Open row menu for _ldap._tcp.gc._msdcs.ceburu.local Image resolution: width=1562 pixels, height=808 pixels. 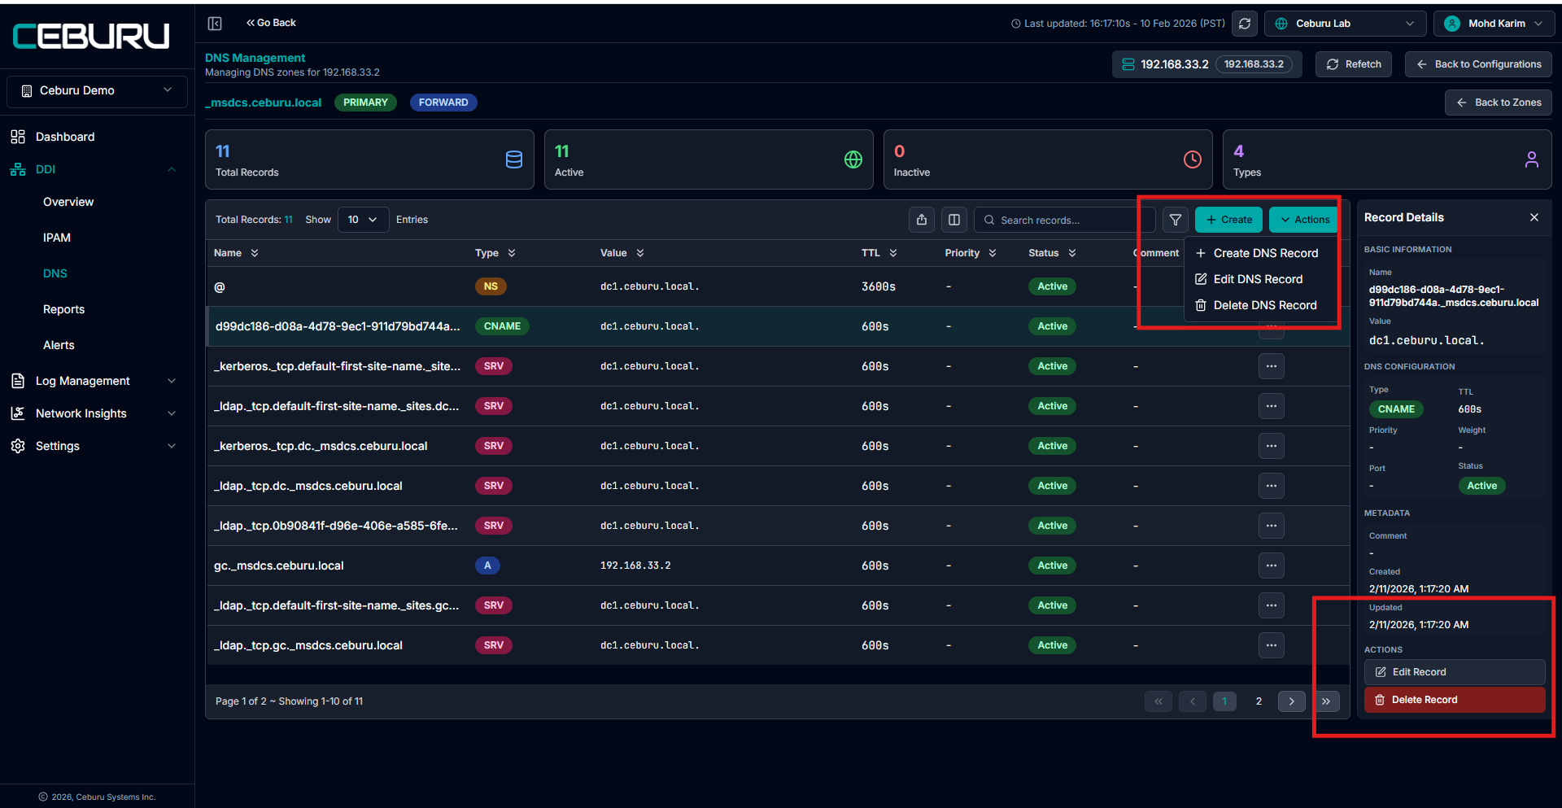pos(1272,645)
